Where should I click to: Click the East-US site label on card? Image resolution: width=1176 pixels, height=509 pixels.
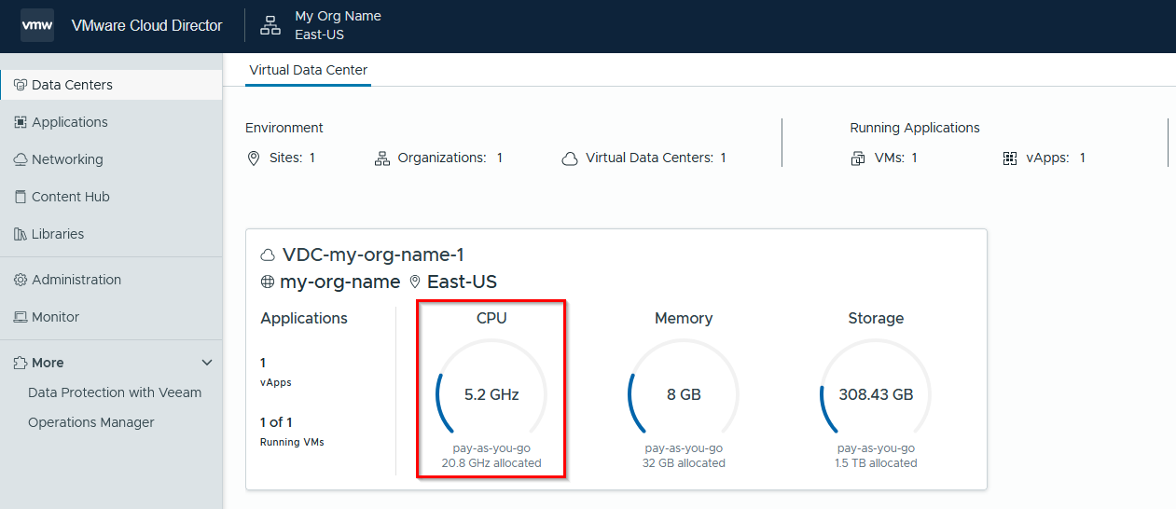click(x=462, y=282)
